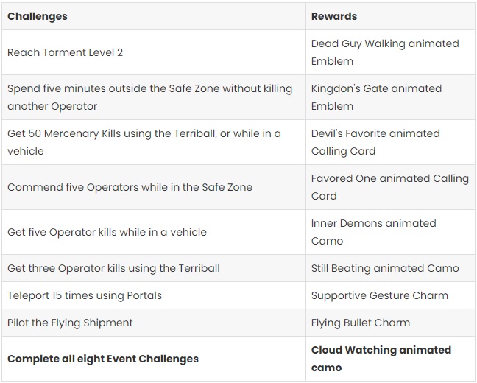477x383 pixels.
Task: Select Cloud Watching animated camo reward
Action: 381,359
